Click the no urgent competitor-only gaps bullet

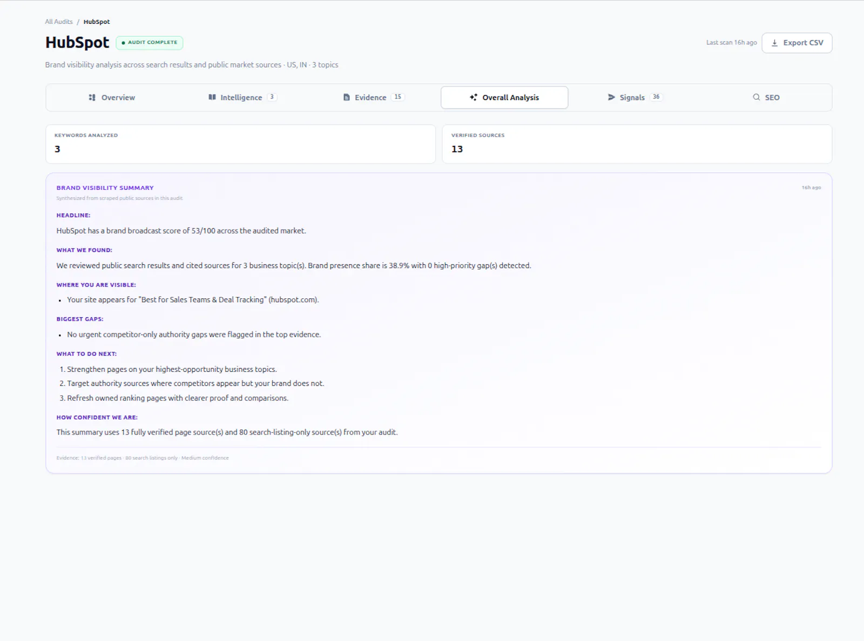click(x=194, y=335)
